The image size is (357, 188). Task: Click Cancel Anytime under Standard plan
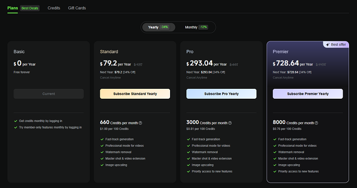click(110, 78)
